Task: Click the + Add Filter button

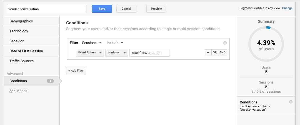Action: [76, 71]
